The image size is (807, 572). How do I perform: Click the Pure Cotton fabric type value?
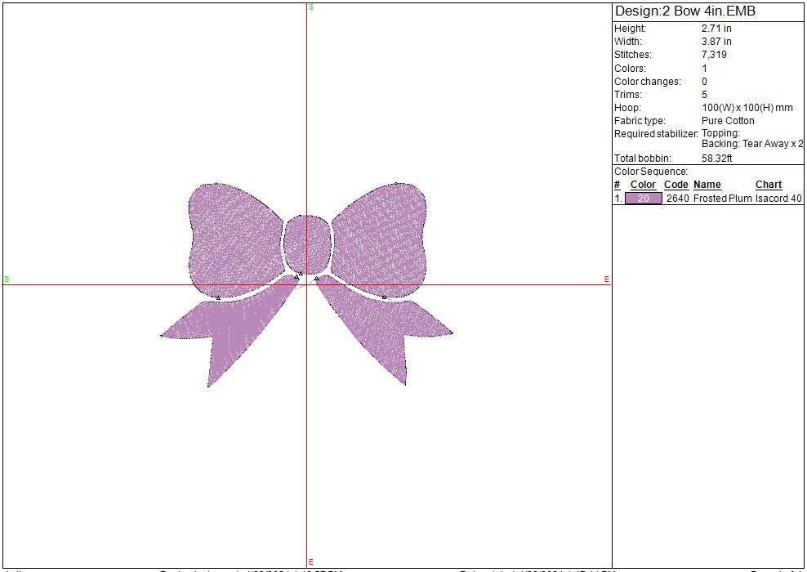[728, 121]
